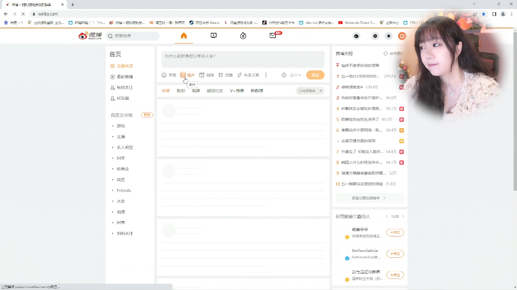Open the settings gear icon
Image resolution: width=517 pixels, height=290 pixels.
(x=375, y=36)
